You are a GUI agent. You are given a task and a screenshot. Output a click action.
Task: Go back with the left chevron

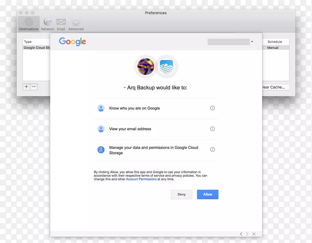pos(241,234)
